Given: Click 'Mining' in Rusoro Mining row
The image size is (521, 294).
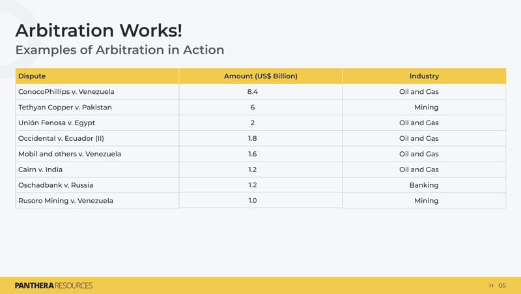Looking at the screenshot, I should click(x=427, y=201).
